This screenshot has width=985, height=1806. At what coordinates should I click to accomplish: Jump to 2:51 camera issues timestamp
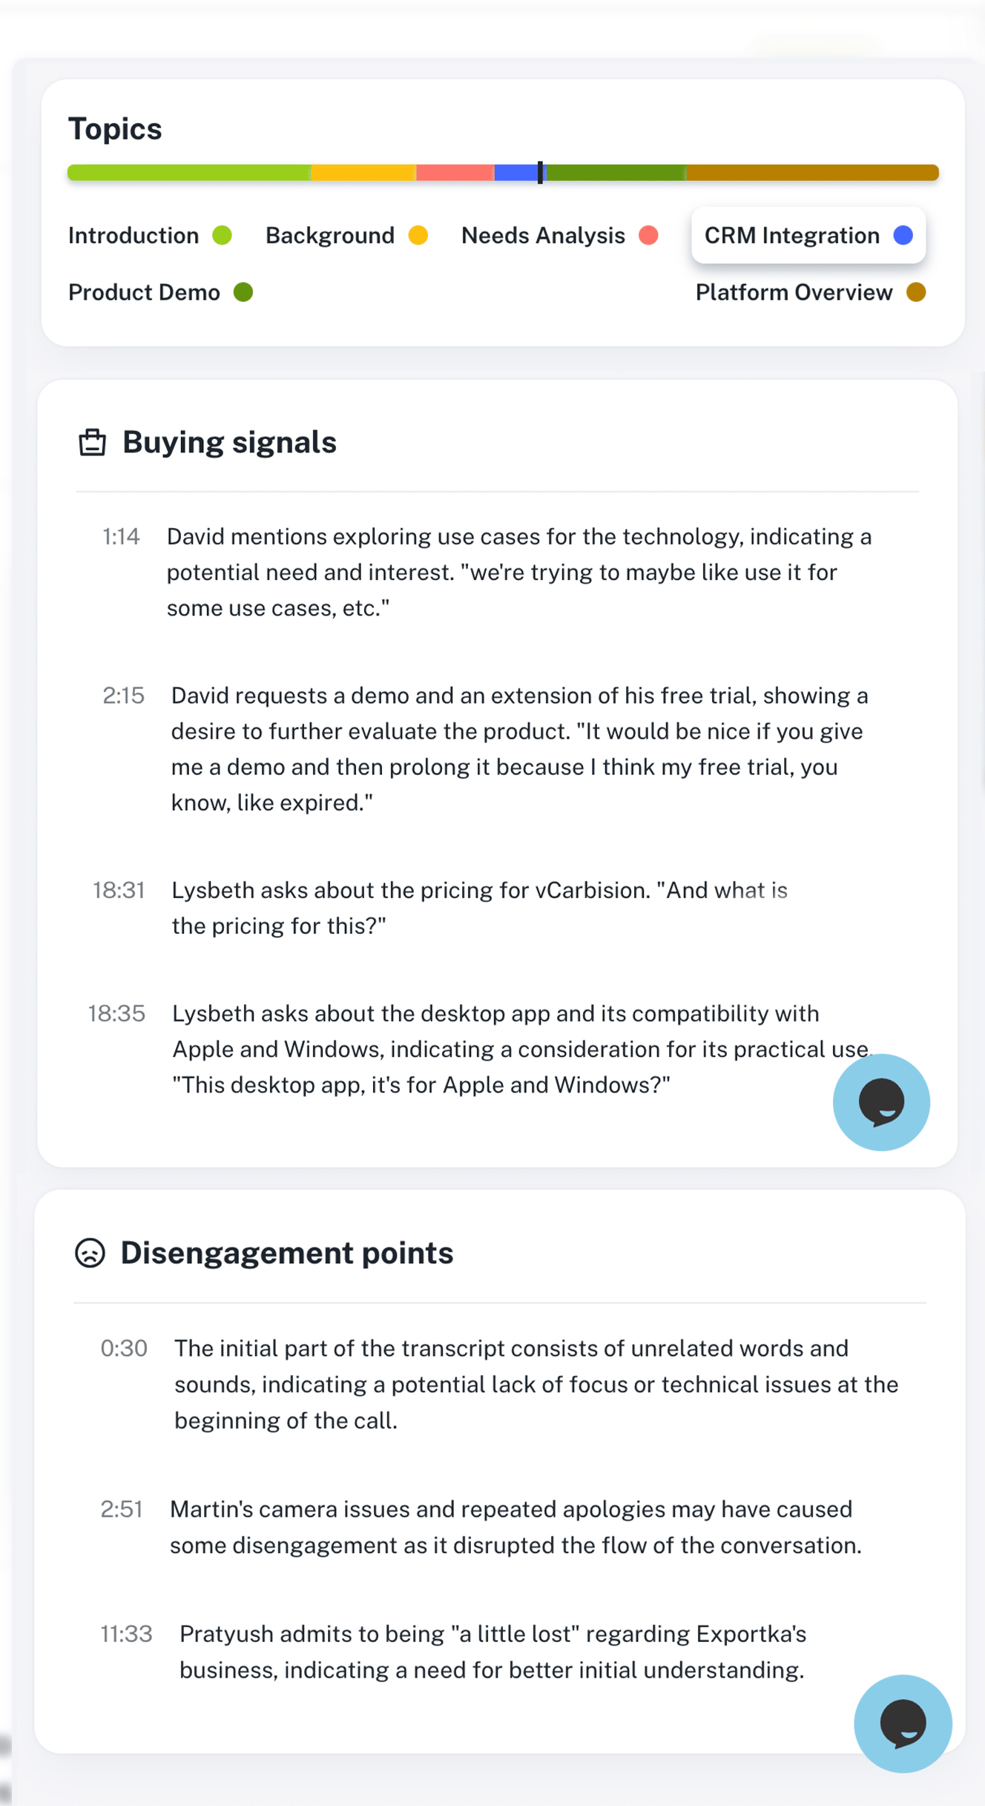tap(122, 1509)
